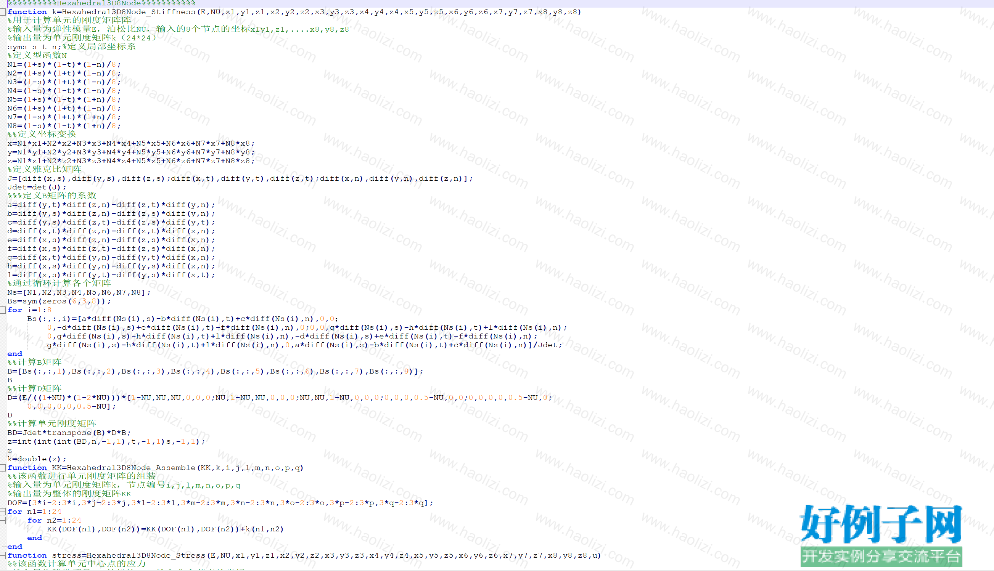Click the 'for i=1:8' statement
The image size is (994, 571).
pos(29,310)
